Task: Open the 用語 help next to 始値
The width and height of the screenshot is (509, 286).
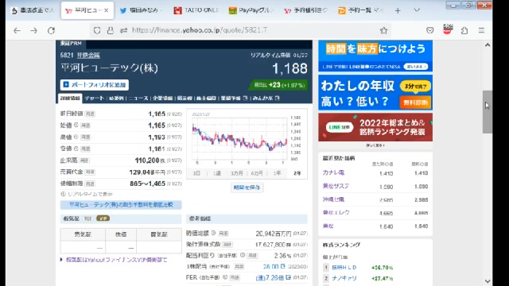Action: [x=85, y=126]
